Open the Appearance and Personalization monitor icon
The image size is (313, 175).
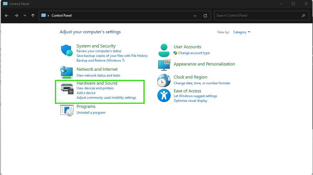coord(164,65)
